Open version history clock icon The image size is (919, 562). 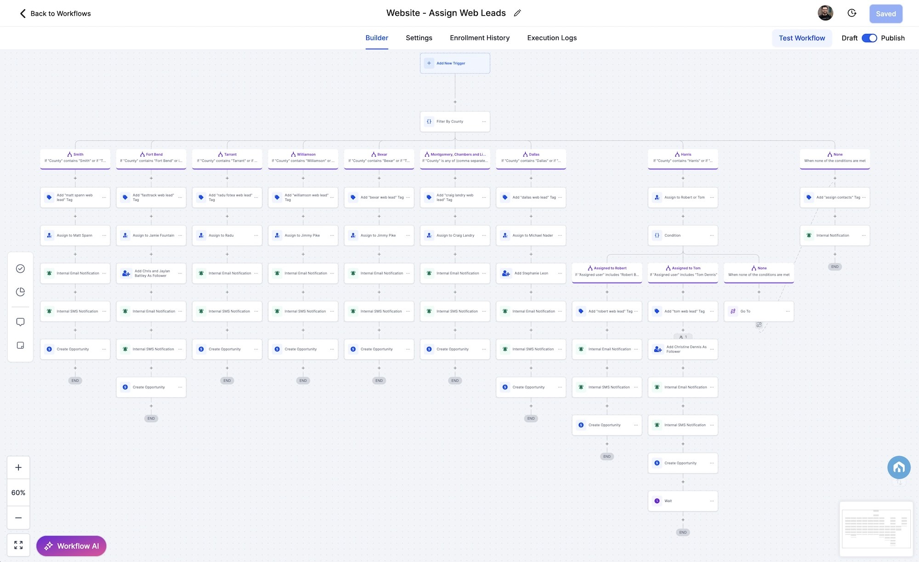[x=852, y=13]
